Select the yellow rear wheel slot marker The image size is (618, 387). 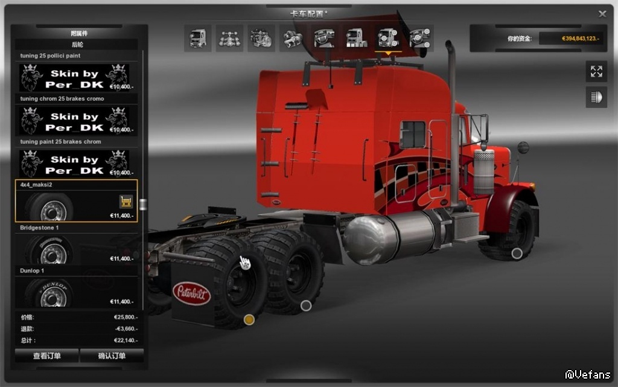coord(249,319)
